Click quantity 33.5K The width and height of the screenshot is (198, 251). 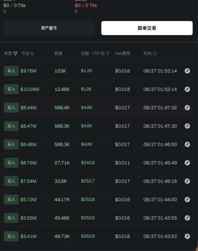[61, 181]
